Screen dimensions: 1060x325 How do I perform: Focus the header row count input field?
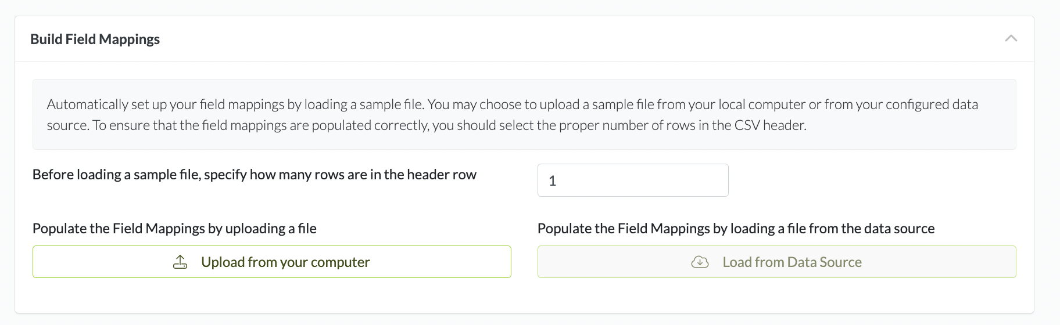pos(632,180)
